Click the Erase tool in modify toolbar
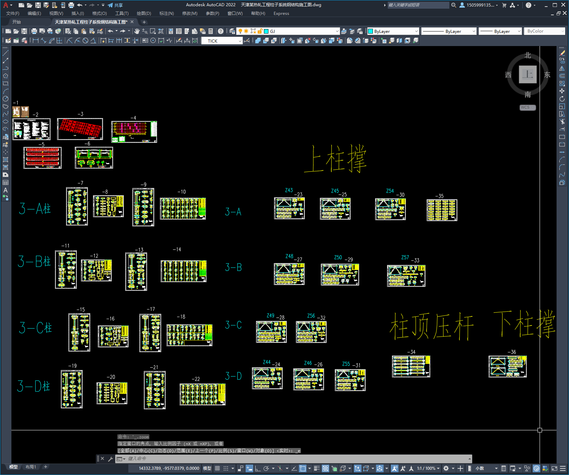The width and height of the screenshot is (569, 475). (562, 53)
